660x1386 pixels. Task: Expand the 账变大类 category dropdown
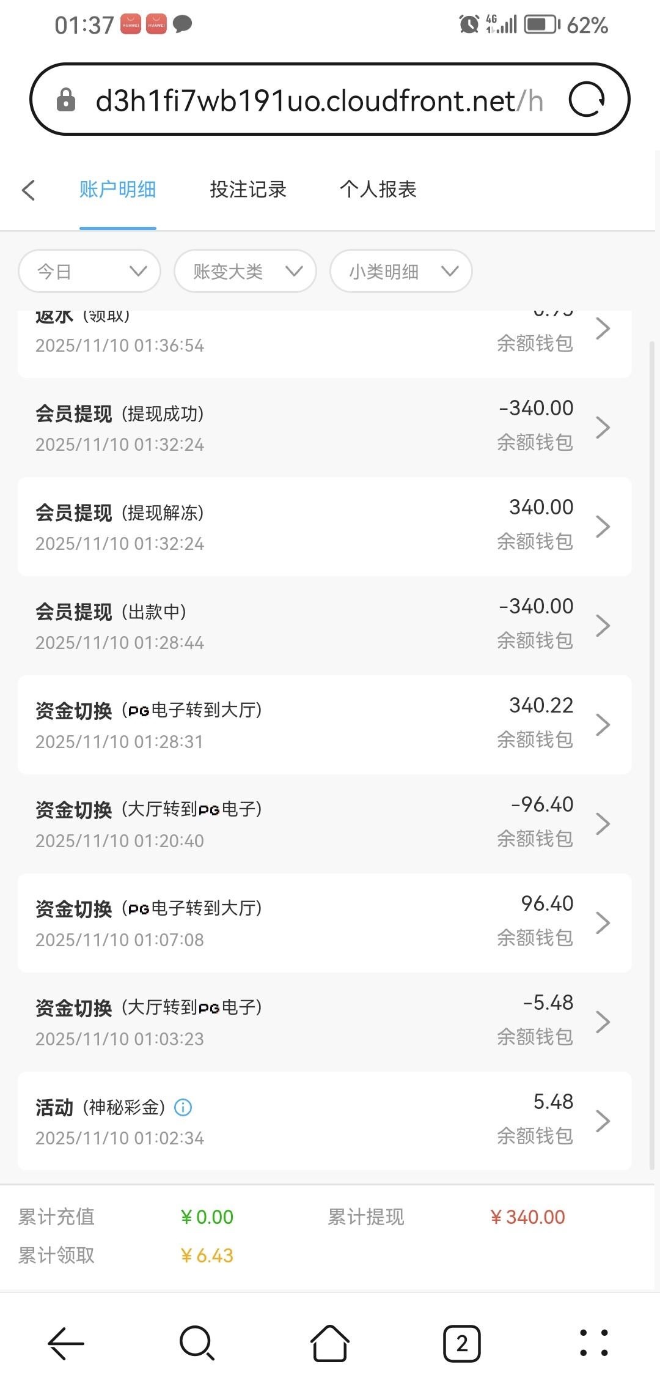click(x=245, y=271)
